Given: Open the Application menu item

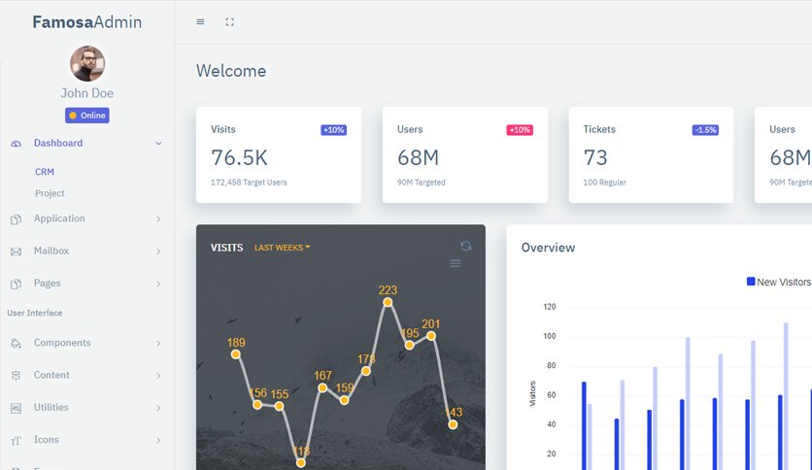Looking at the screenshot, I should 59,218.
